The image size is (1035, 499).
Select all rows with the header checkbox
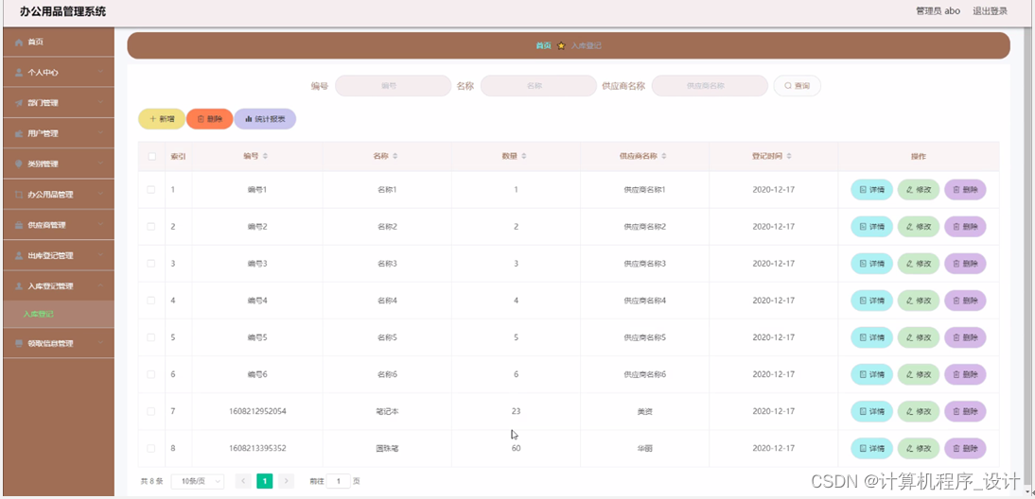coord(151,156)
